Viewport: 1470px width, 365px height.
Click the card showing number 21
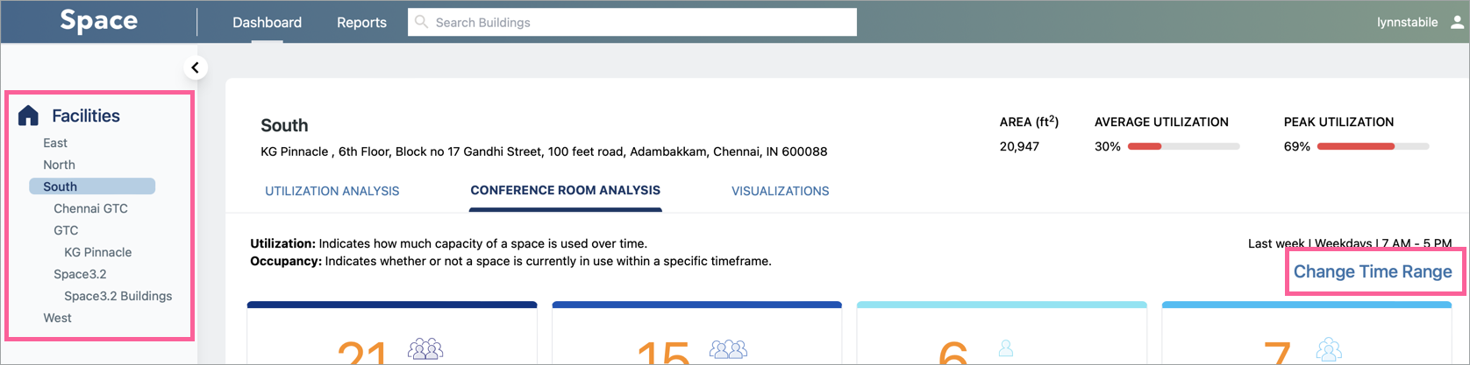coord(392,333)
